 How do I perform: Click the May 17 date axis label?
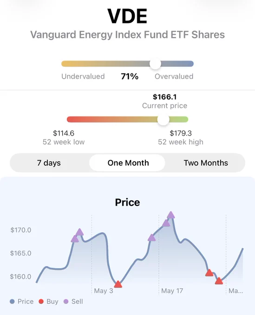[x=172, y=291]
